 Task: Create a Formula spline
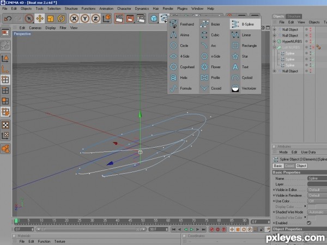[x=181, y=88]
